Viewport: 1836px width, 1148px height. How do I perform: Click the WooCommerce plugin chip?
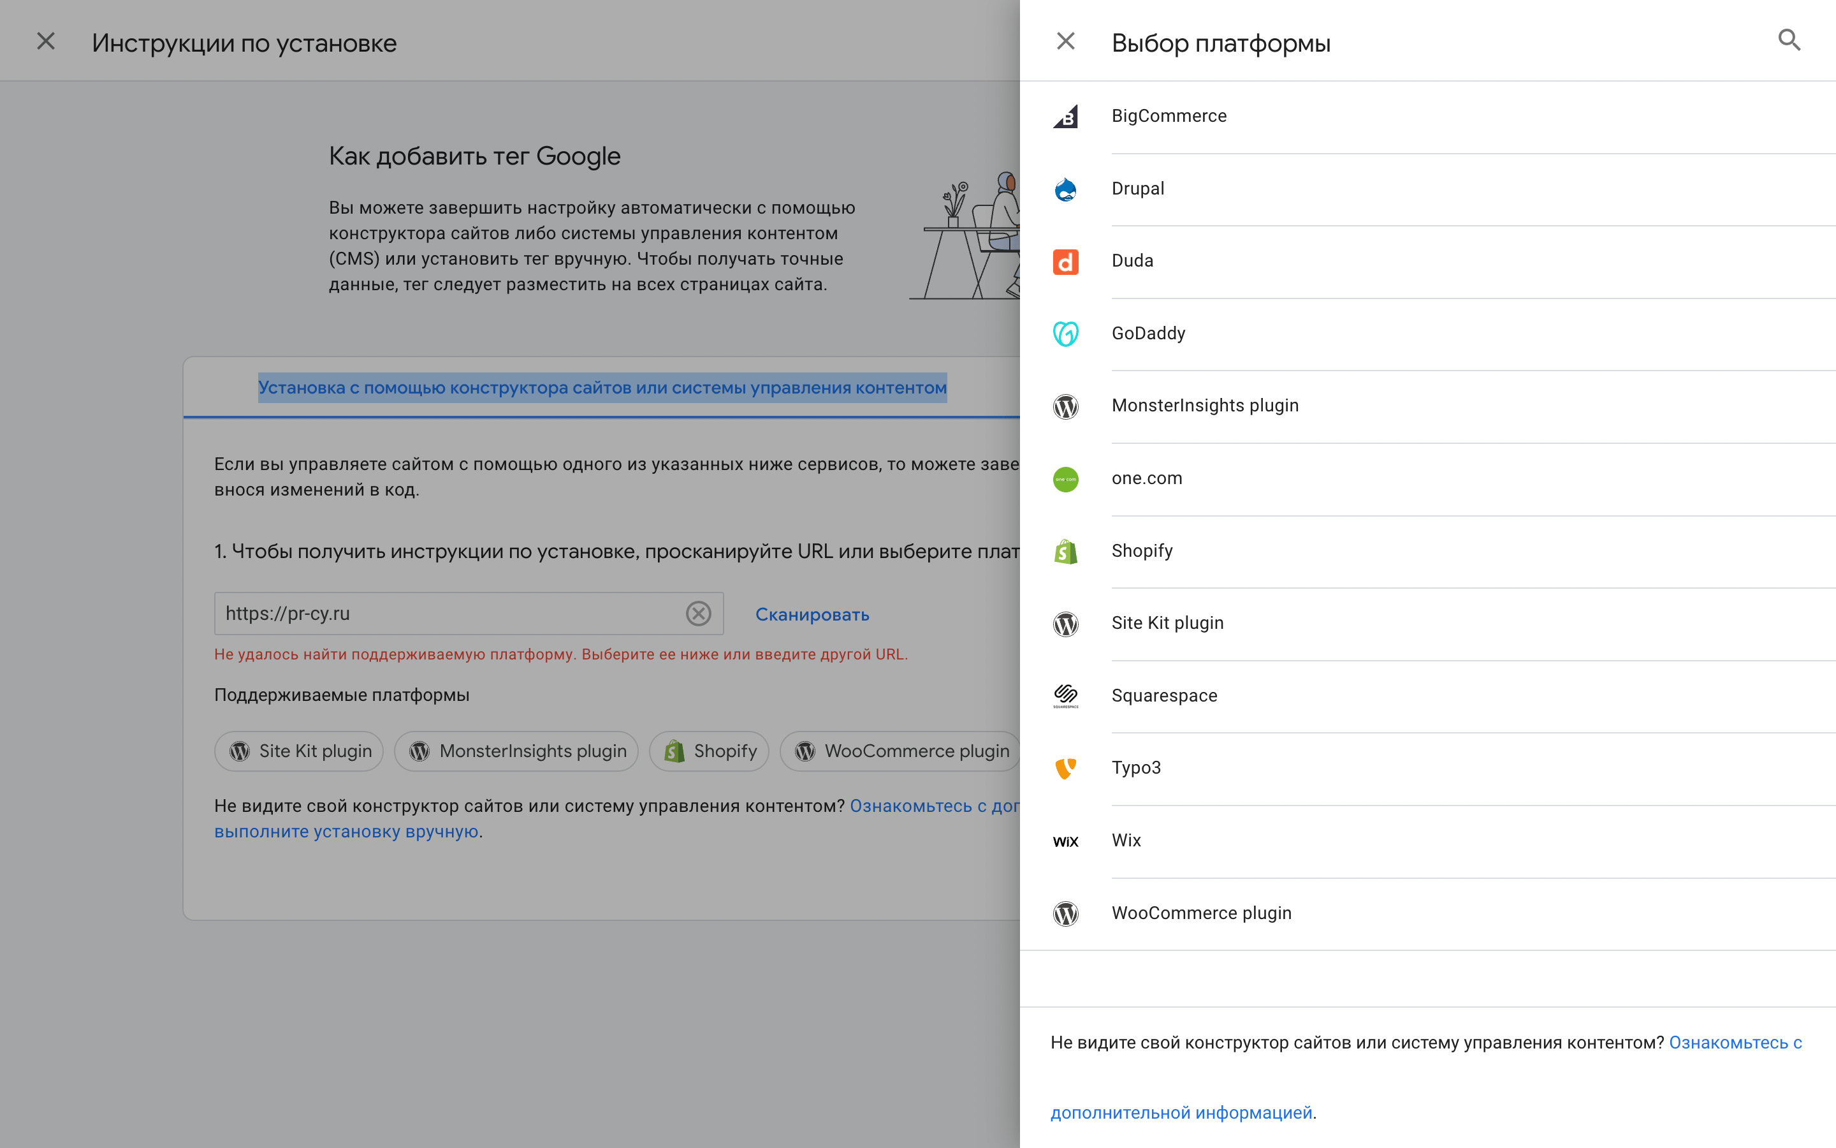pyautogui.click(x=901, y=752)
